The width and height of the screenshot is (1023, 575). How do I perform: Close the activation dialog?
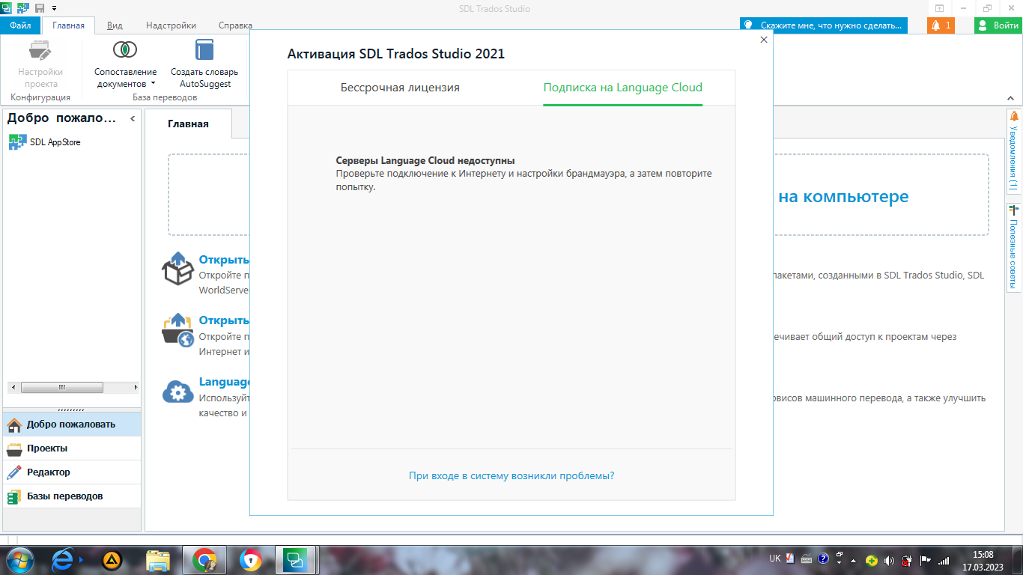(x=764, y=40)
